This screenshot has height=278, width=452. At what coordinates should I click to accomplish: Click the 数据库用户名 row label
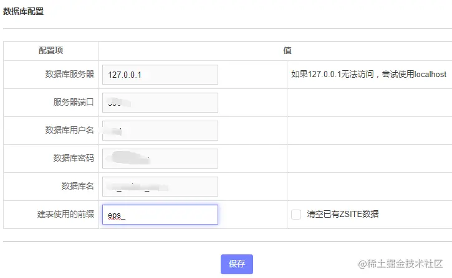pyautogui.click(x=70, y=131)
